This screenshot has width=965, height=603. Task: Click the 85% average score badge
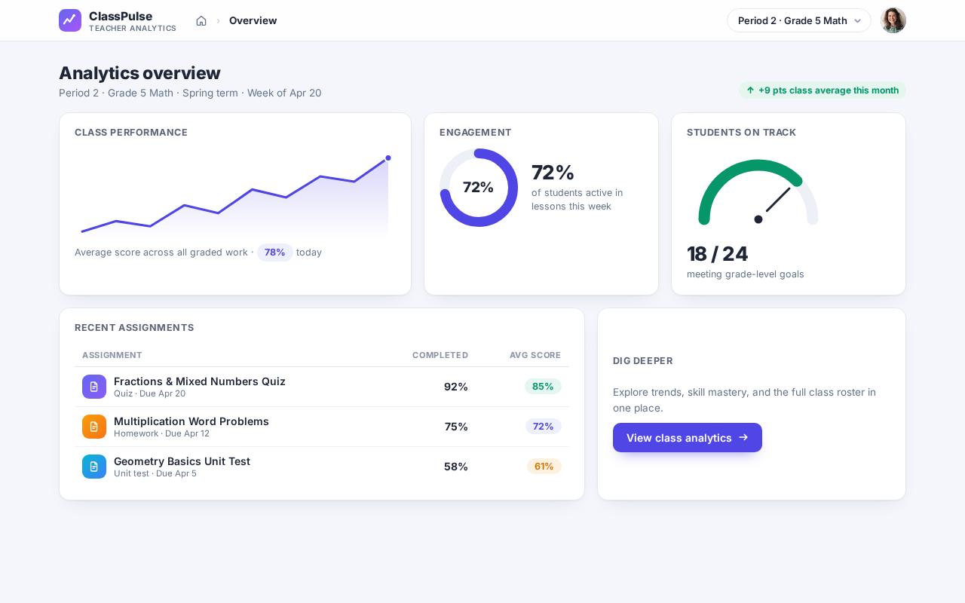[x=543, y=387]
